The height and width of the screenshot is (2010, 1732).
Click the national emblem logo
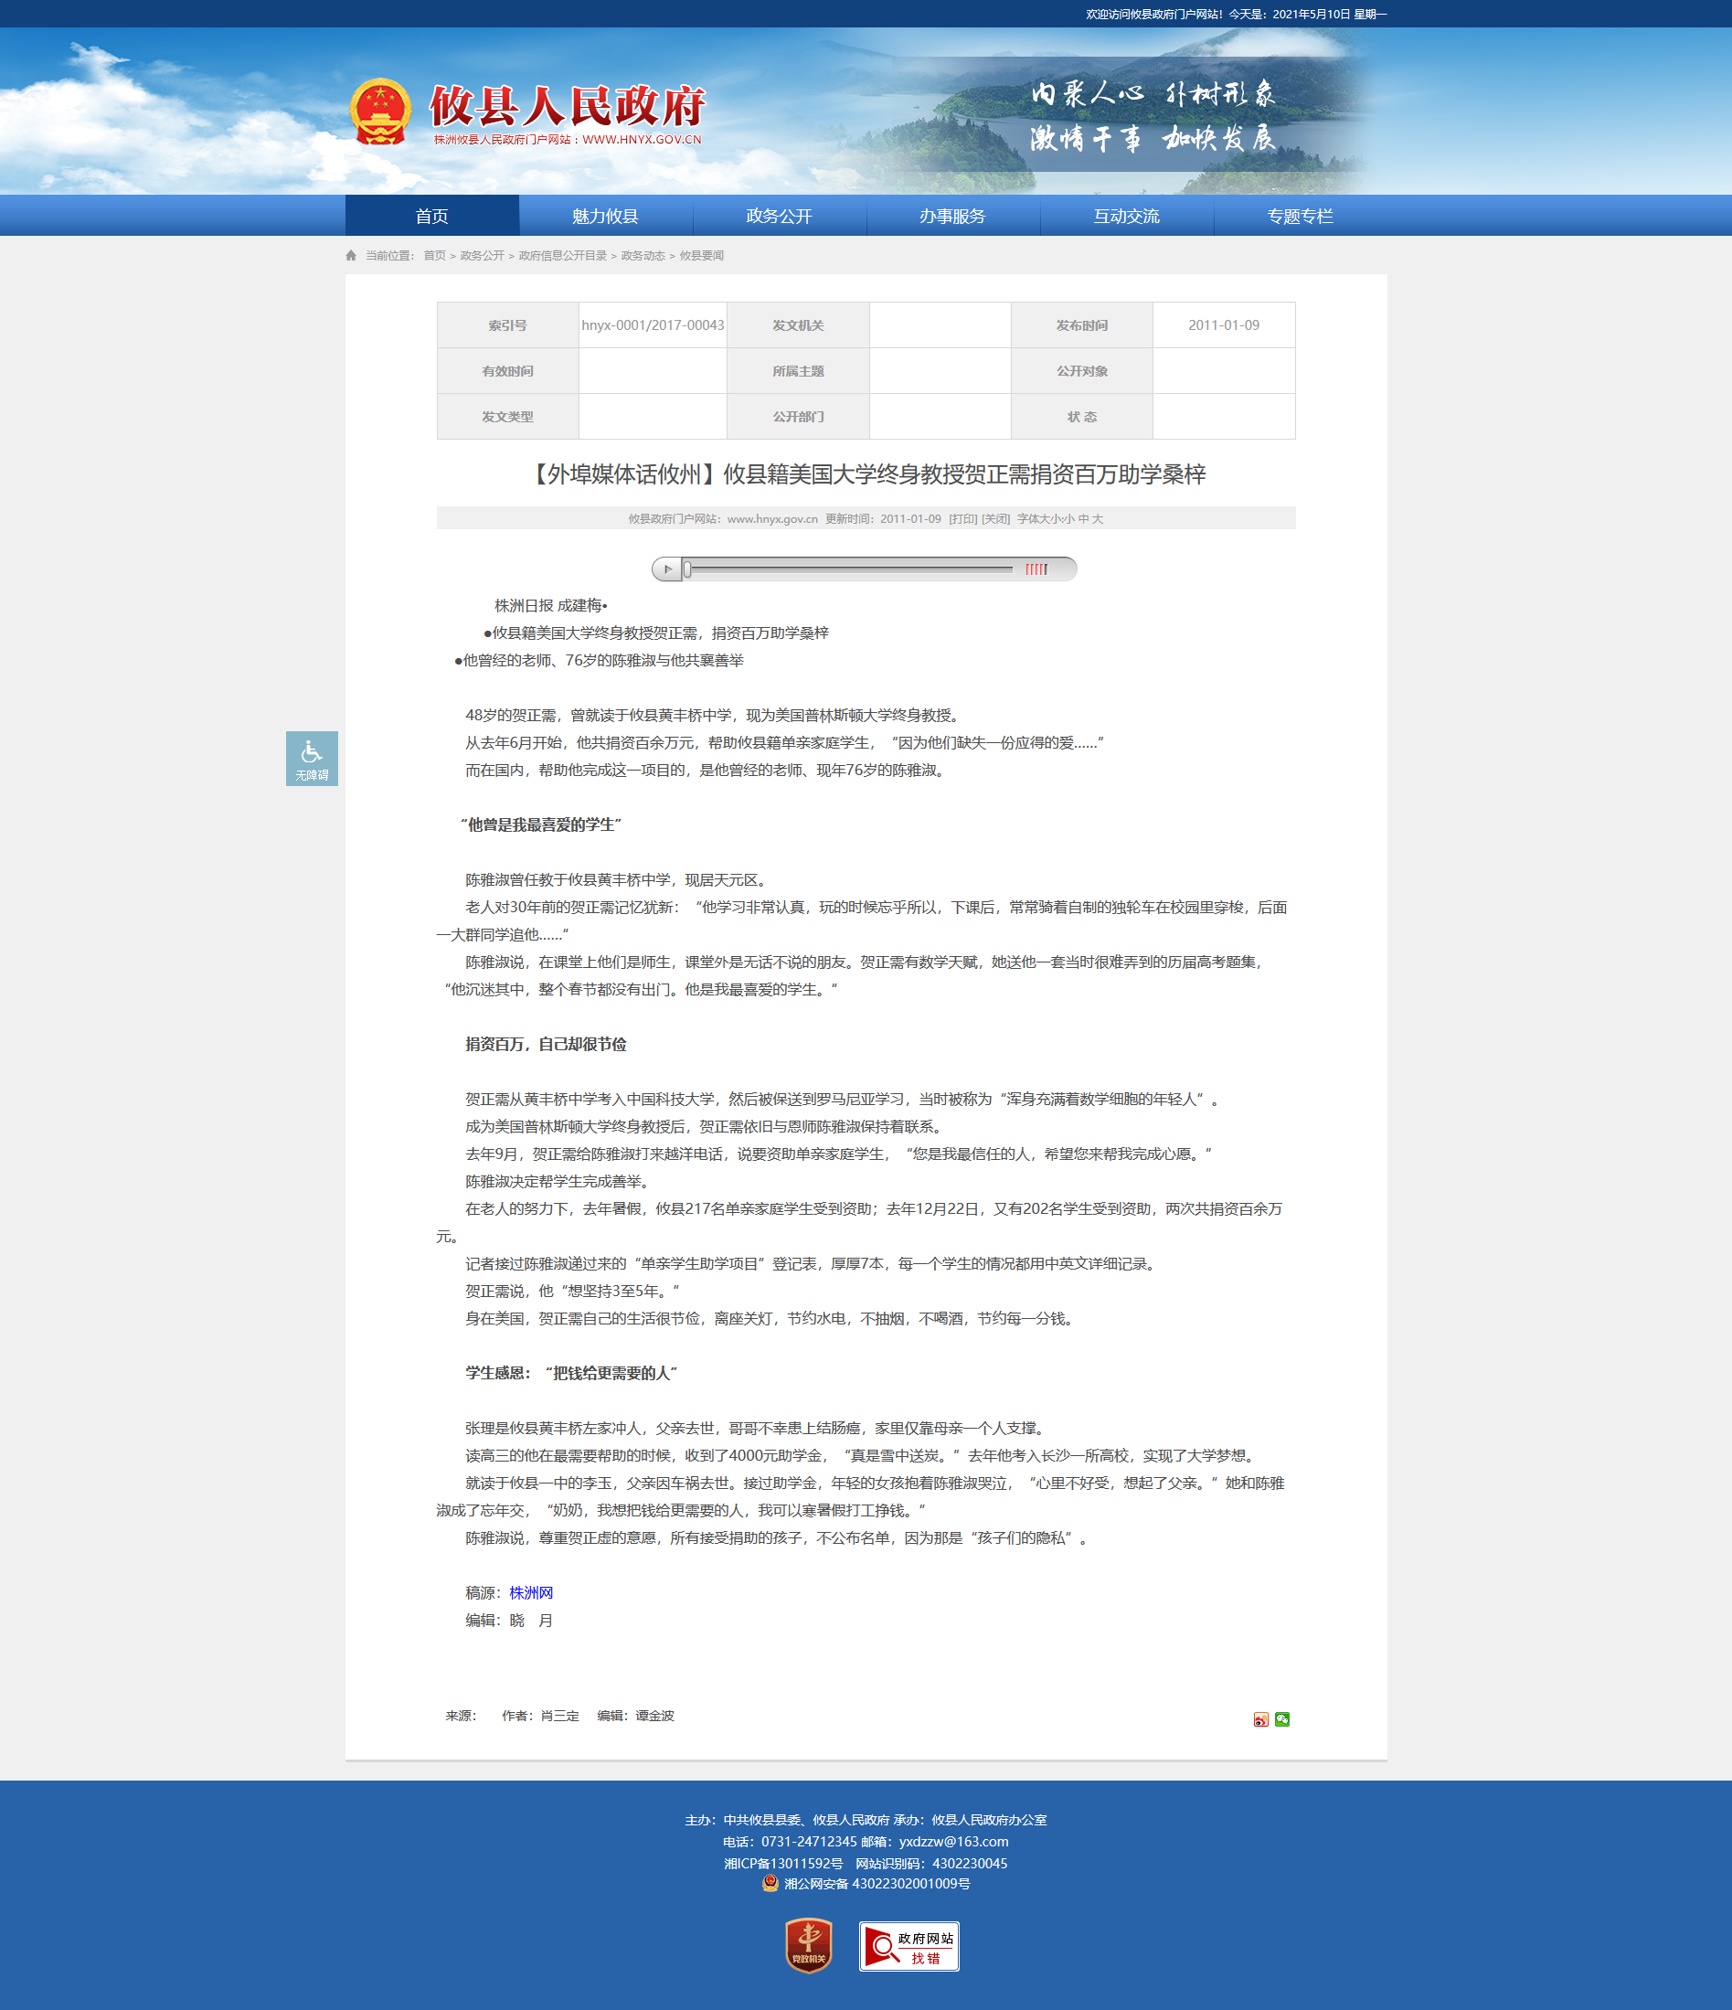[380, 112]
